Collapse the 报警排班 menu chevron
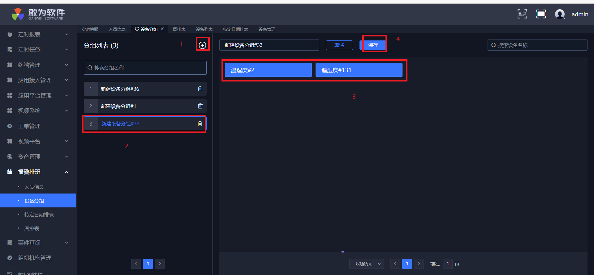Viewport: 594px width, 275px height. (x=67, y=172)
